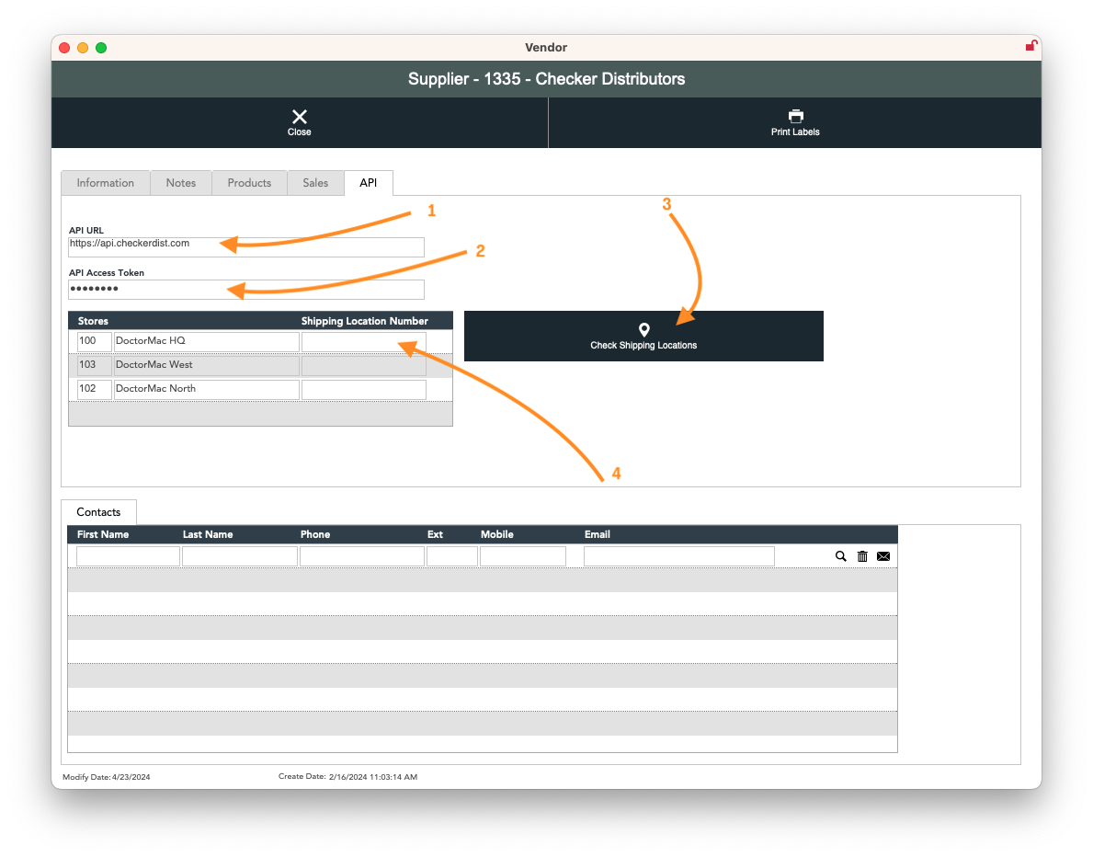
Task: Select the Contacts tab
Action: [98, 512]
